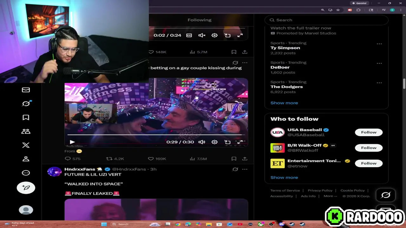The width and height of the screenshot is (406, 228).
Task: Bookmark the post with 169K likes
Action: [x=234, y=159]
